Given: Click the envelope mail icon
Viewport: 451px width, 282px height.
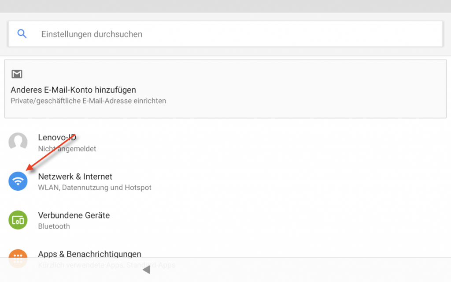Looking at the screenshot, I should pos(17,74).
